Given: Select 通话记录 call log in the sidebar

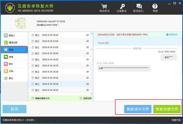Looking at the screenshot, I should pos(15,43).
